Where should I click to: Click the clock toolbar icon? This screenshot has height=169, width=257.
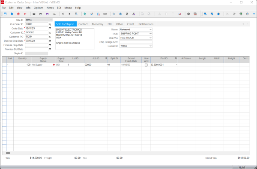coord(247,14)
